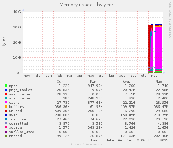Click the '40 G' y-axis label

click(17, 12)
